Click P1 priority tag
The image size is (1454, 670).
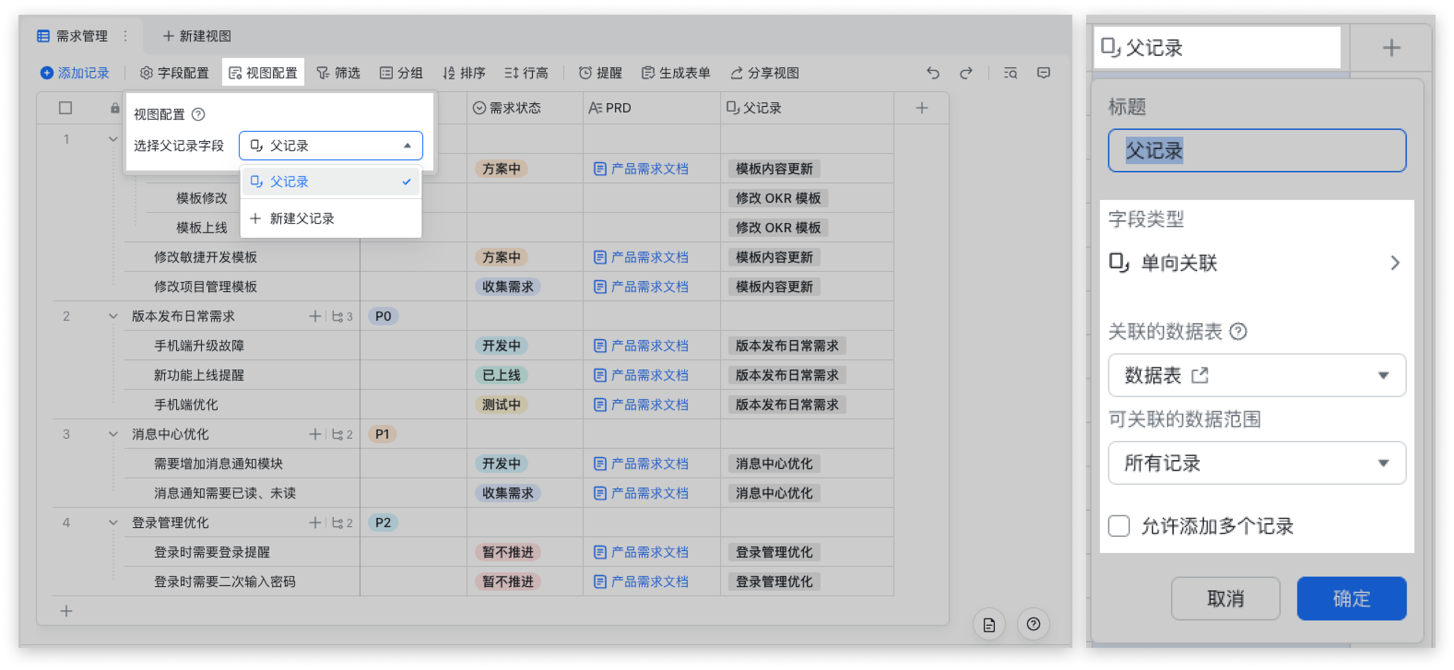[382, 434]
